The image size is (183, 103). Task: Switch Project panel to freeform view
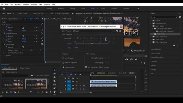(x=15, y=92)
